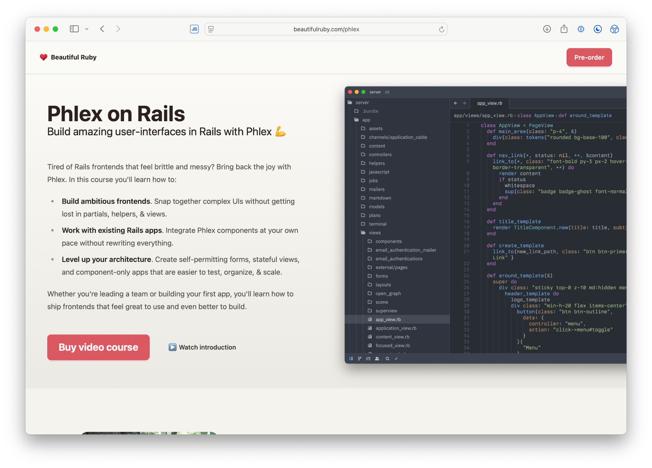Open the Share menu
This screenshot has height=468, width=652.
pos(564,29)
